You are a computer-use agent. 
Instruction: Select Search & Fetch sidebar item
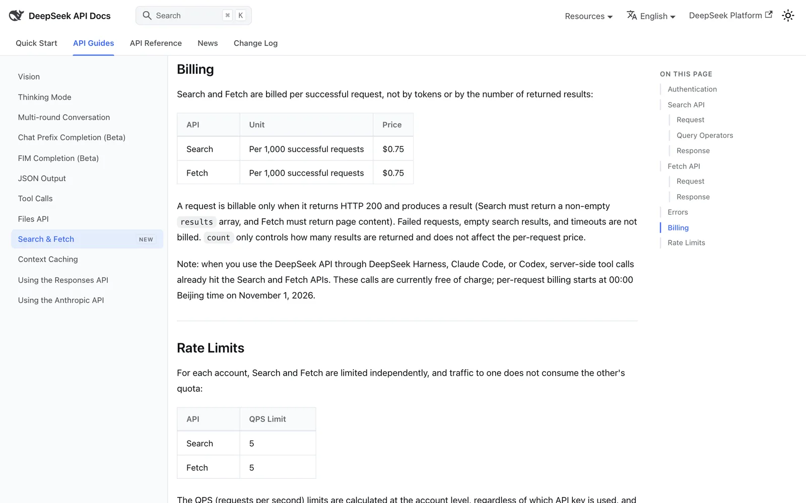[87, 239]
